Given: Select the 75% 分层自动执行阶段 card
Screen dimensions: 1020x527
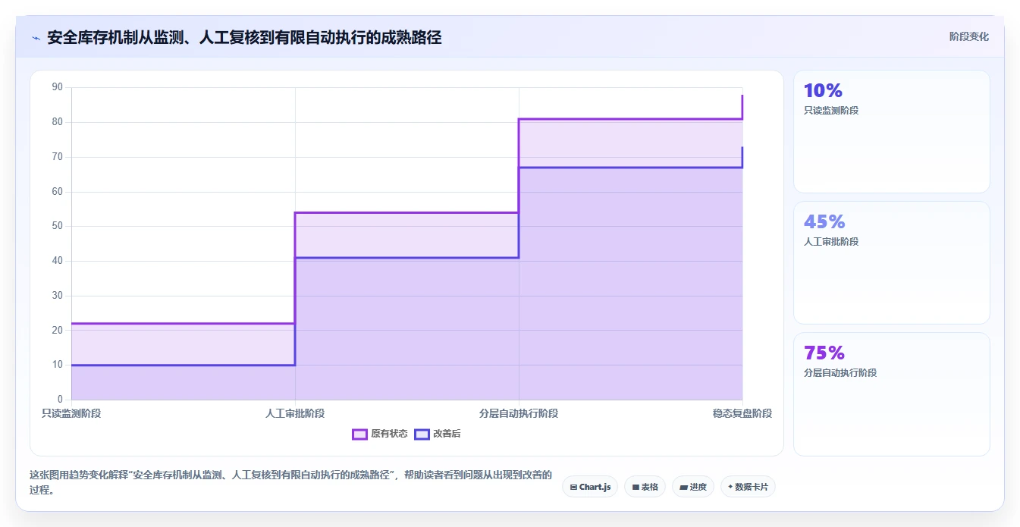Looking at the screenshot, I should (x=892, y=394).
